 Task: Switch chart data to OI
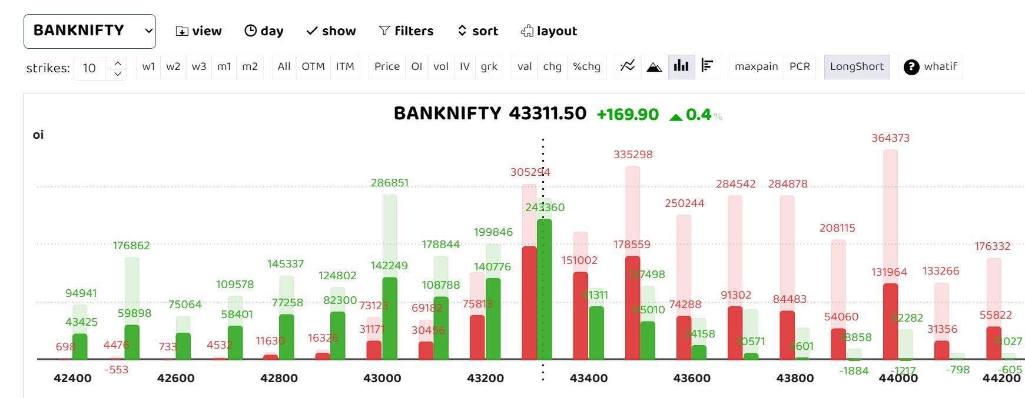[x=417, y=66]
